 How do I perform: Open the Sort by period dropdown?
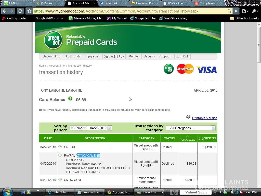(x=110, y=128)
